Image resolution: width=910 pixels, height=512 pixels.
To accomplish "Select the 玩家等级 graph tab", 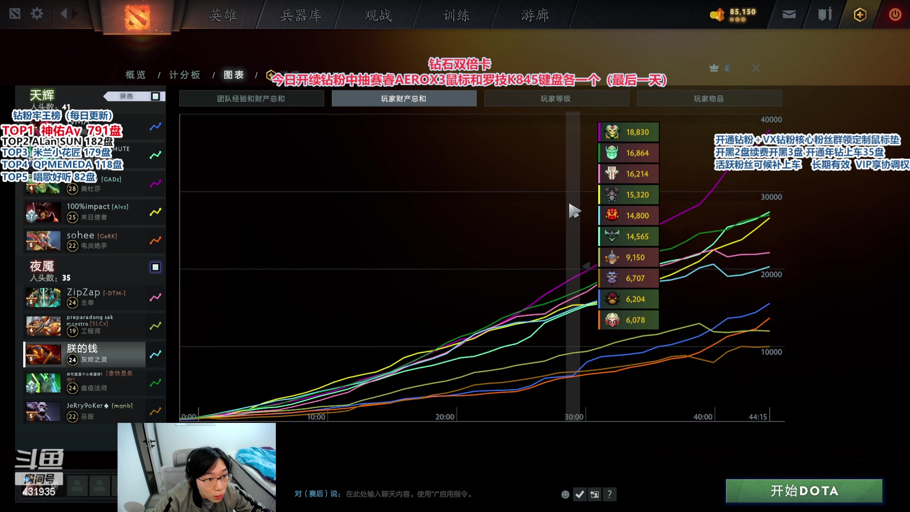I will (x=556, y=99).
